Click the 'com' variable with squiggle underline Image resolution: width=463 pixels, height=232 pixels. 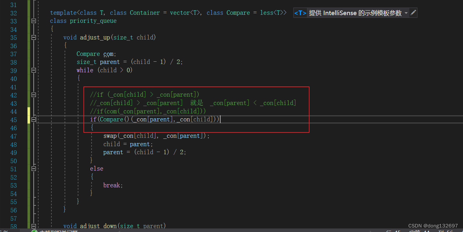[x=108, y=54]
